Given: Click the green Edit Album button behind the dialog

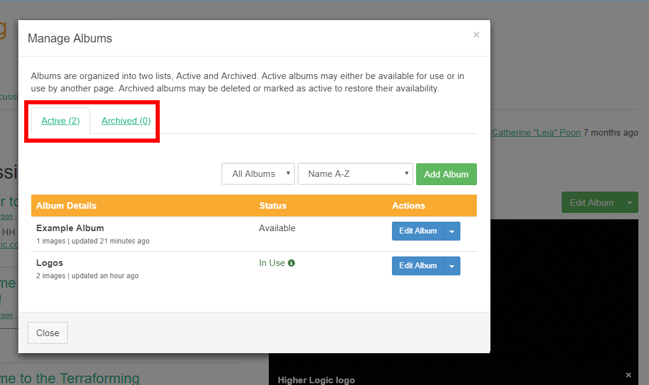Looking at the screenshot, I should point(591,202).
